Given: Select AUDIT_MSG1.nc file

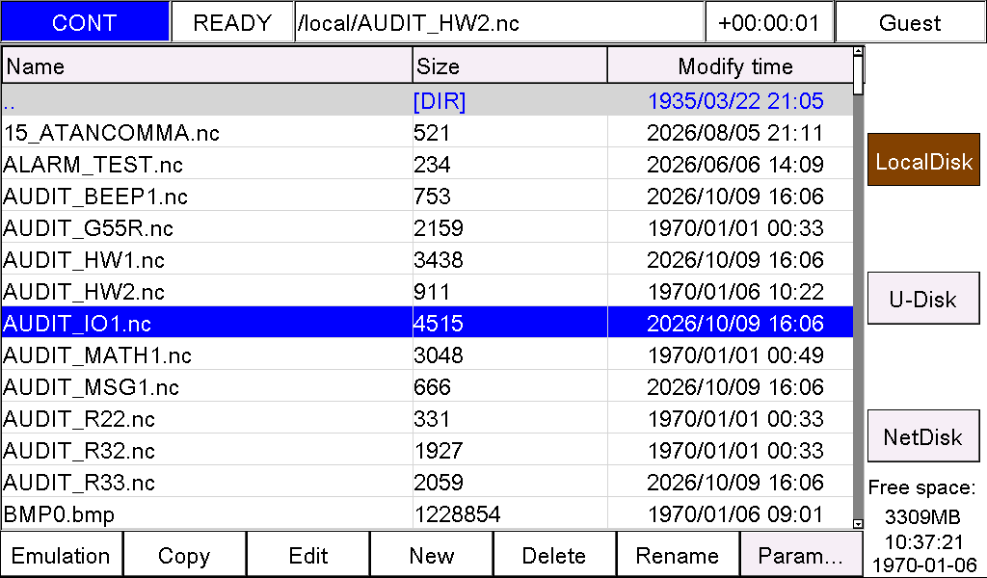Looking at the screenshot, I should (427, 386).
